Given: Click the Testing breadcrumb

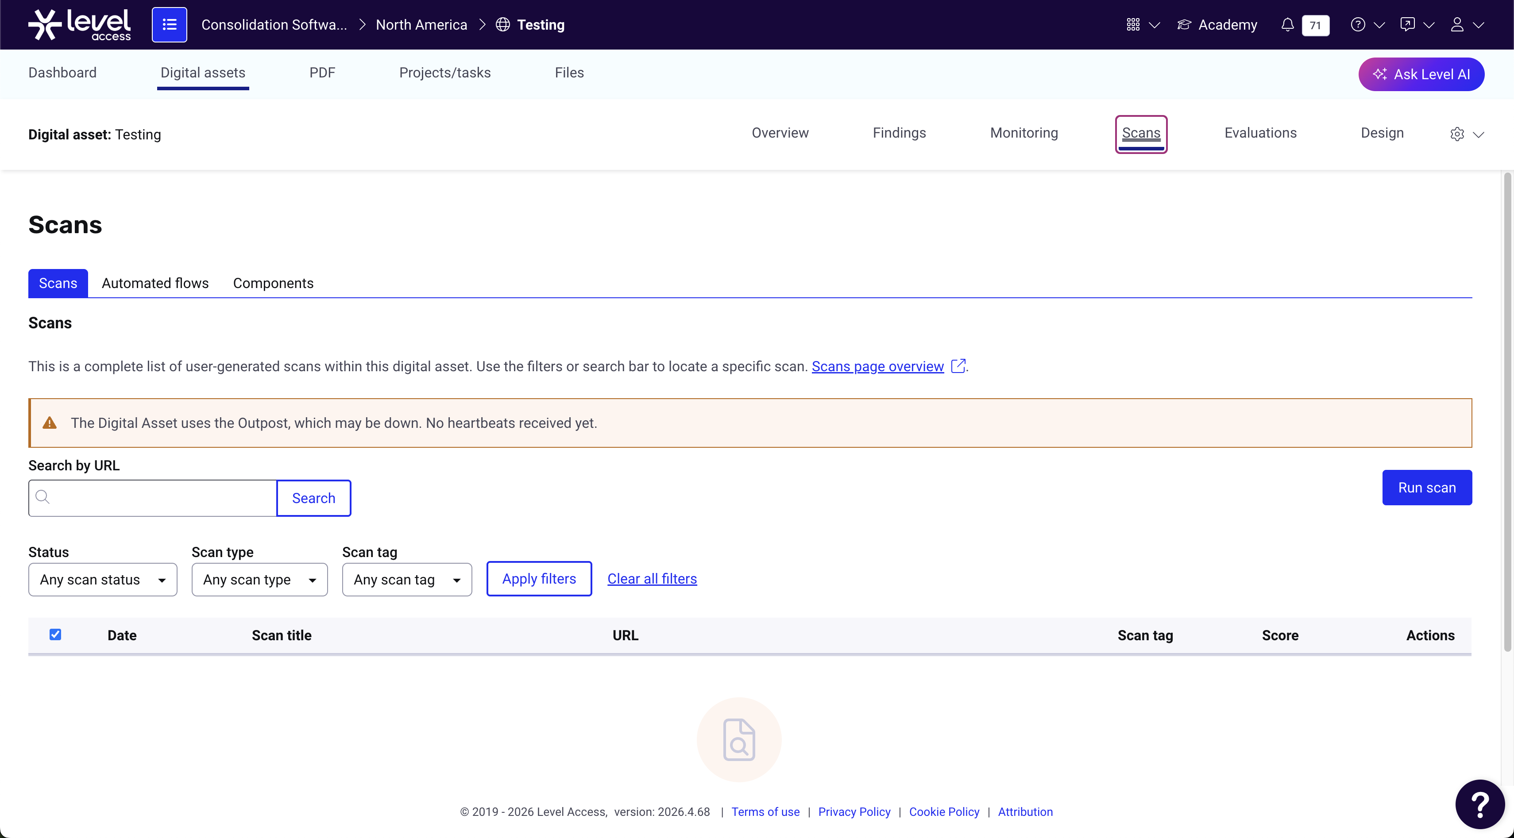Looking at the screenshot, I should pos(540,25).
